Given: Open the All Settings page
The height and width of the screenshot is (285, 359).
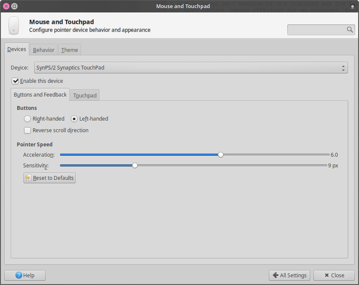Looking at the screenshot, I should [290, 275].
